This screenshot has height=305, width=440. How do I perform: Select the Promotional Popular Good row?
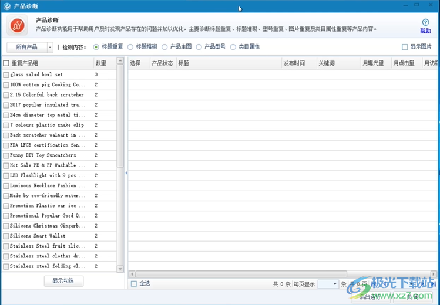(59, 216)
